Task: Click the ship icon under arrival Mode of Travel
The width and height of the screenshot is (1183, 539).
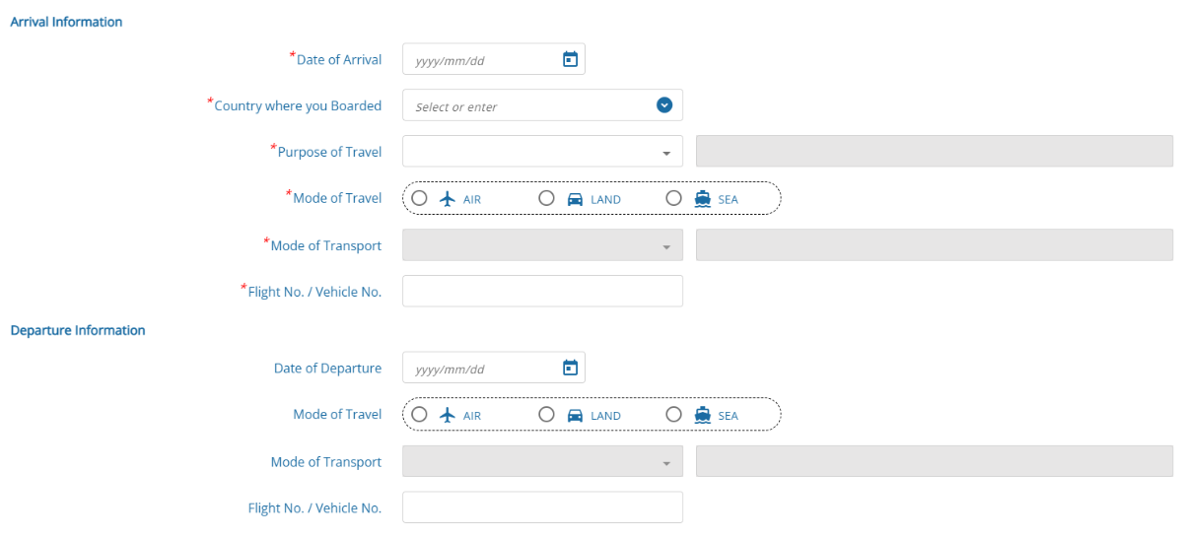Action: [703, 198]
